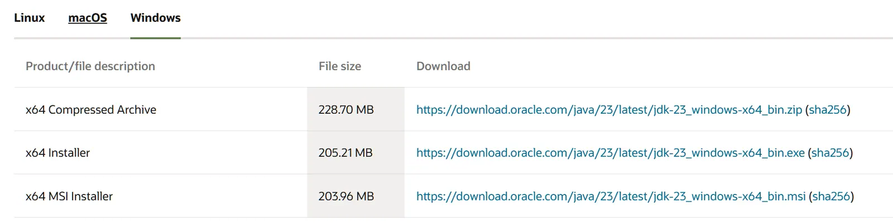Screen dimensions: 893x224
Task: View sha256 checksum for the msi installer
Action: click(831, 196)
